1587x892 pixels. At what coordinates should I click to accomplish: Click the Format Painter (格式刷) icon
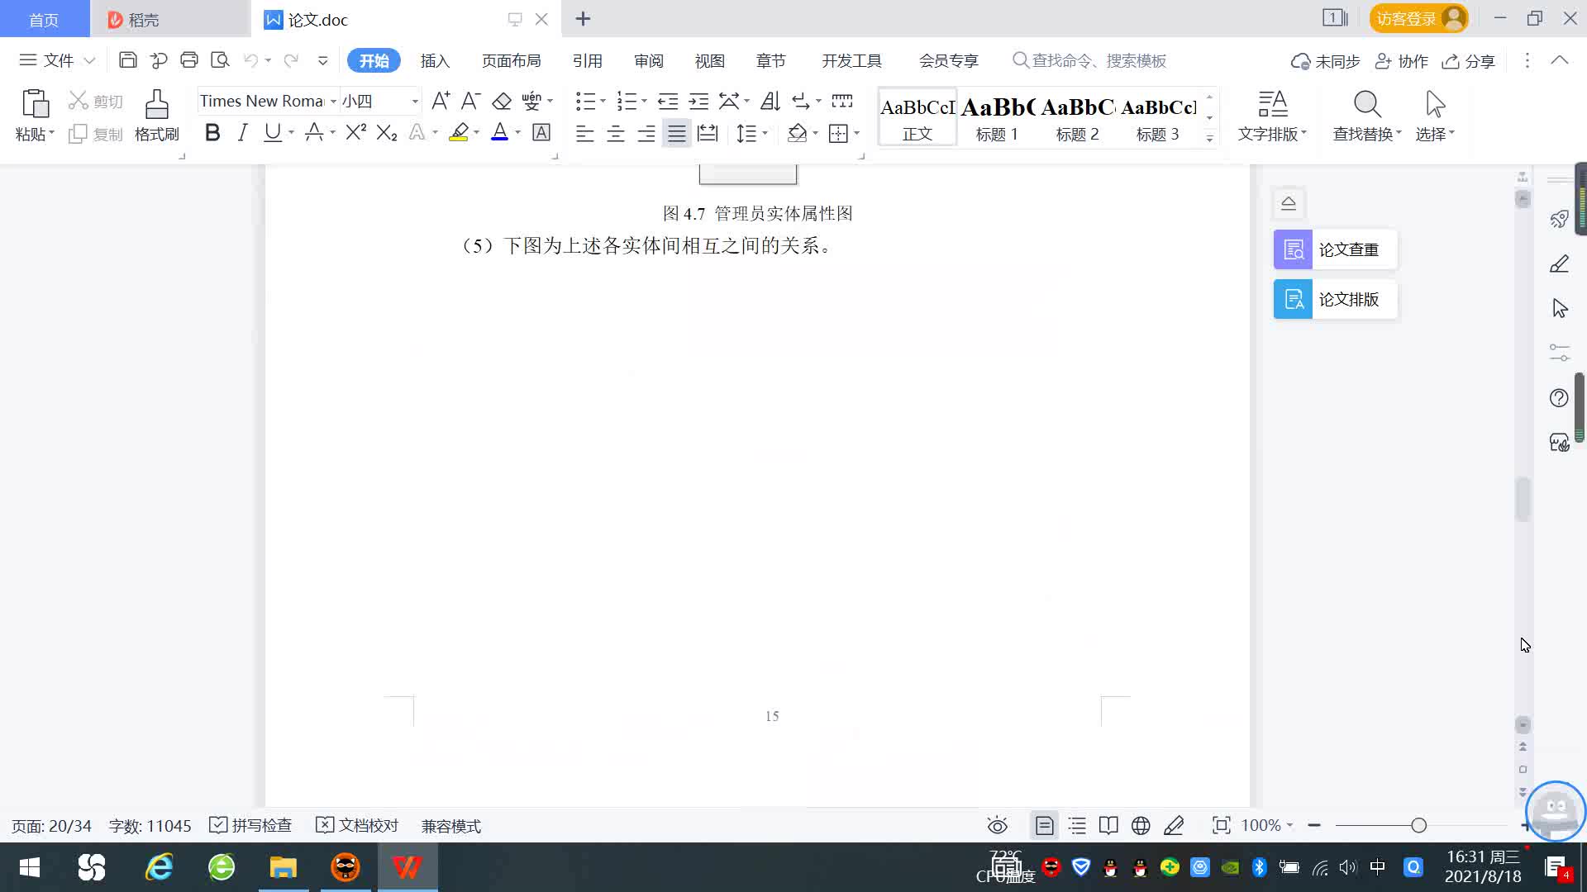156,106
